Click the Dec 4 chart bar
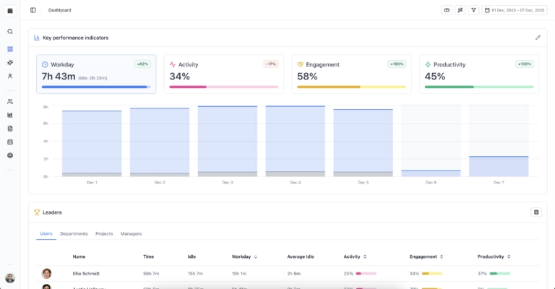The width and height of the screenshot is (555, 289). [x=295, y=141]
